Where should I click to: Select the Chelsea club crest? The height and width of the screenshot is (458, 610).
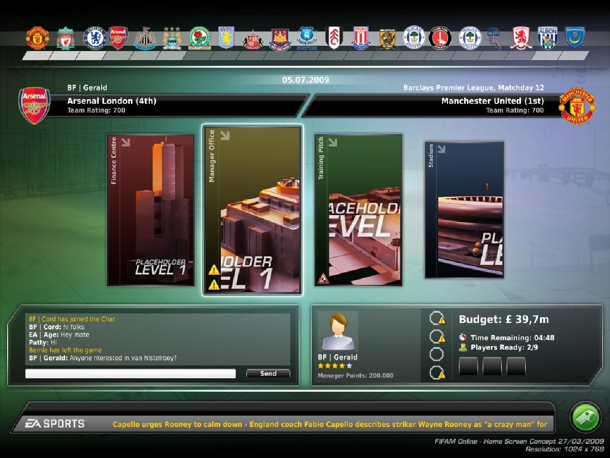tap(94, 38)
